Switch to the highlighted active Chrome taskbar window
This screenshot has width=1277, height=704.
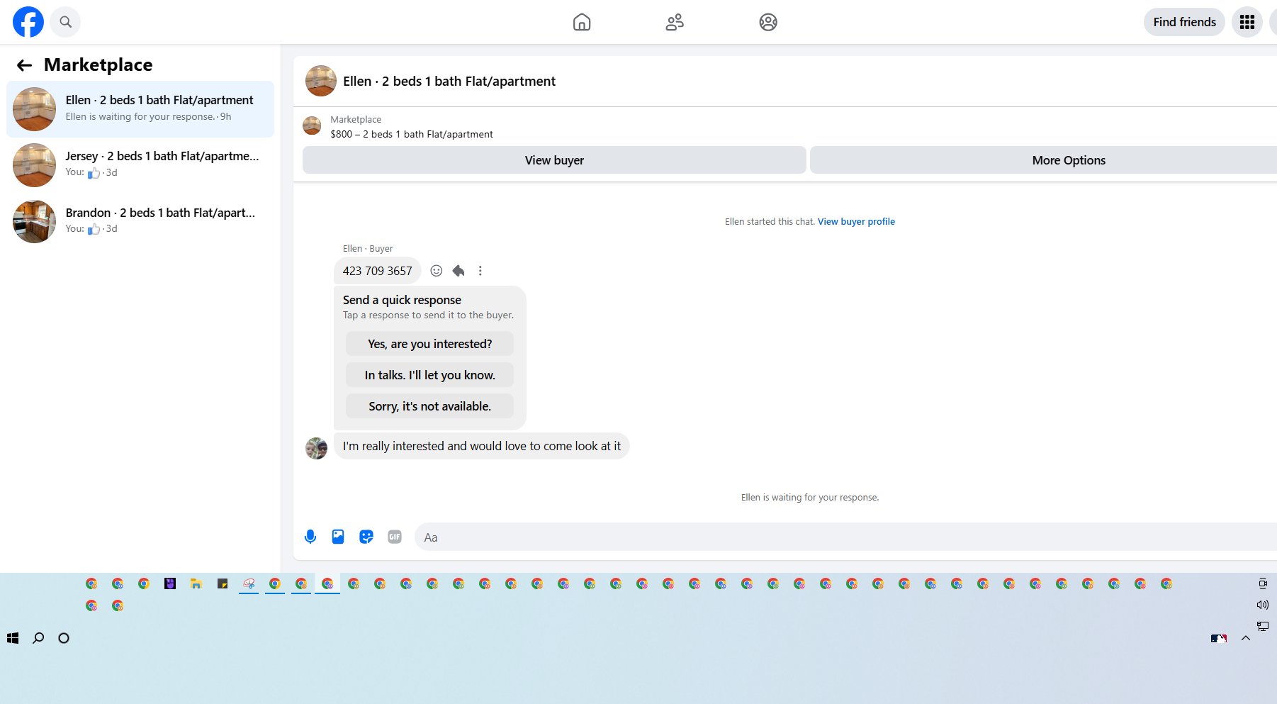coord(327,583)
